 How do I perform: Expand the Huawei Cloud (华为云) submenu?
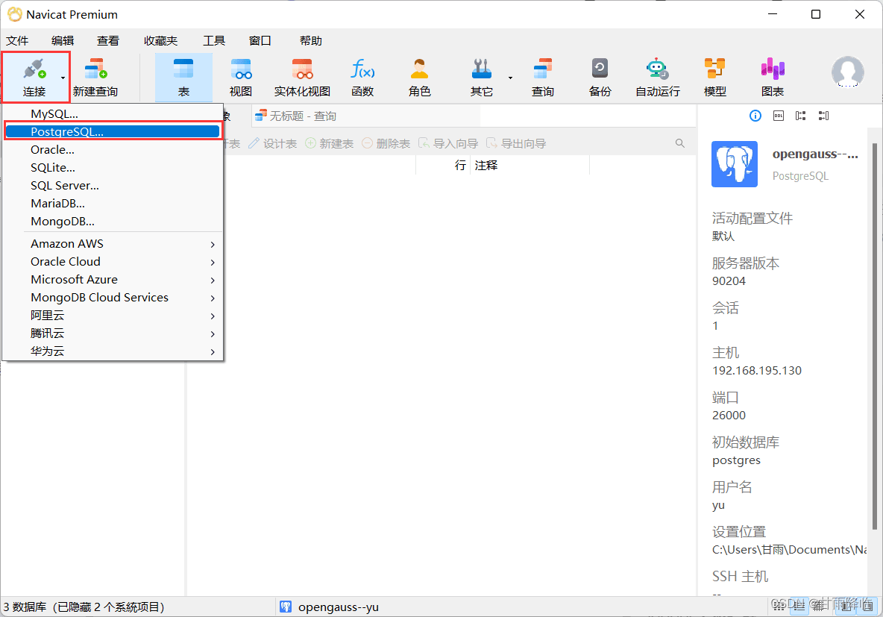(x=113, y=351)
